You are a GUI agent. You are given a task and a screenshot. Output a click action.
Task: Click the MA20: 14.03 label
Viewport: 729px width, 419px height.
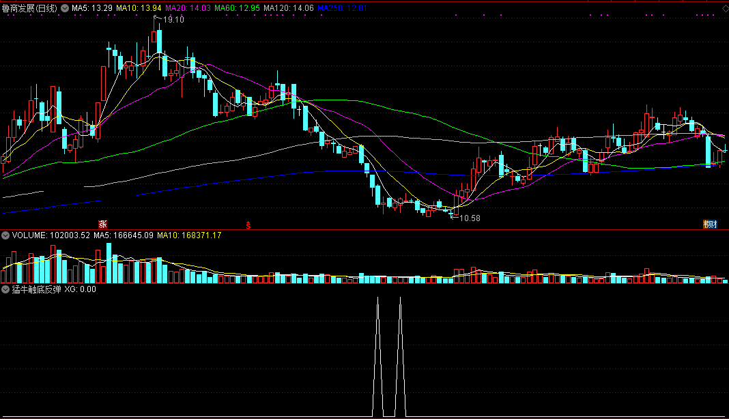(188, 8)
